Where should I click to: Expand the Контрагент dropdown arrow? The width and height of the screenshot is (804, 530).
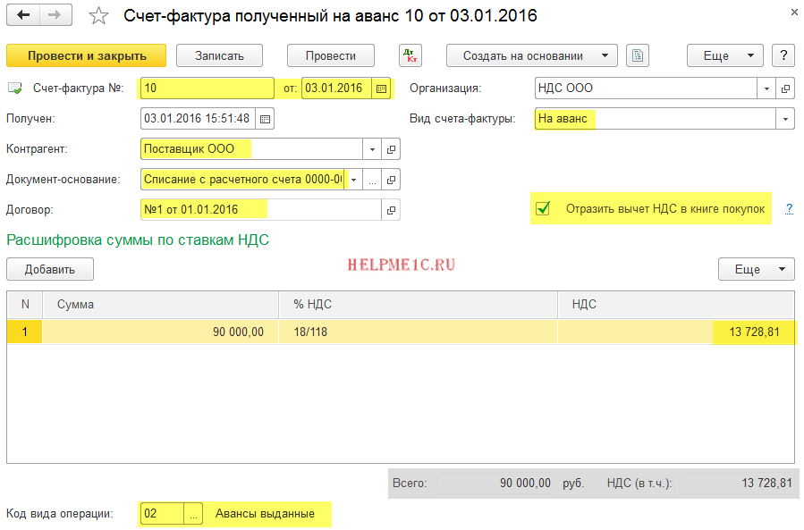[373, 149]
